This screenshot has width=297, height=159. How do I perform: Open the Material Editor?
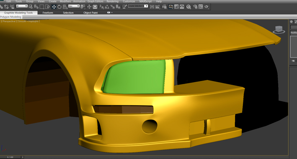[x=189, y=7]
